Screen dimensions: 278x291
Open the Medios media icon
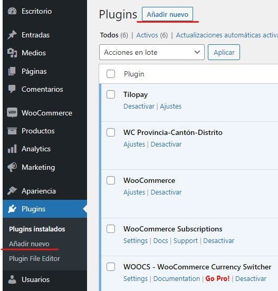coord(12,53)
